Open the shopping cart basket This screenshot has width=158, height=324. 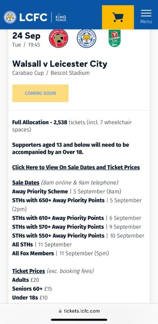click(x=118, y=17)
